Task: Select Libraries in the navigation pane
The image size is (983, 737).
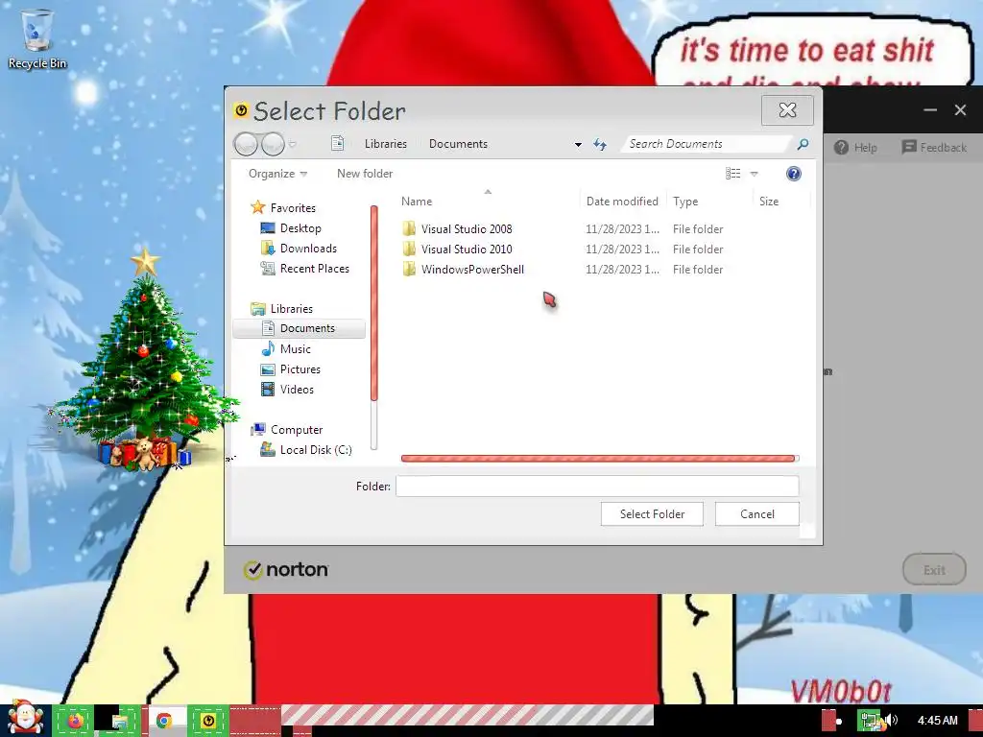Action: [281, 308]
